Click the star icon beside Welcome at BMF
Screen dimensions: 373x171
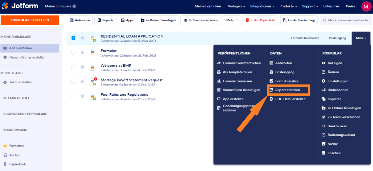[x=82, y=67]
